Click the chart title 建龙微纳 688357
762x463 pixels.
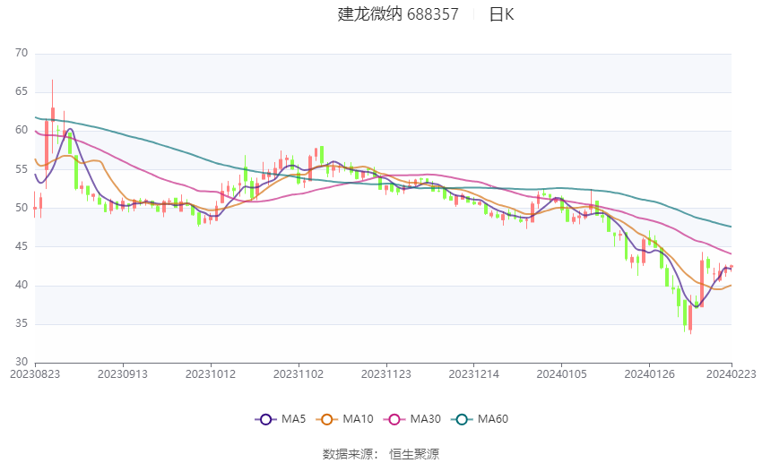click(398, 14)
